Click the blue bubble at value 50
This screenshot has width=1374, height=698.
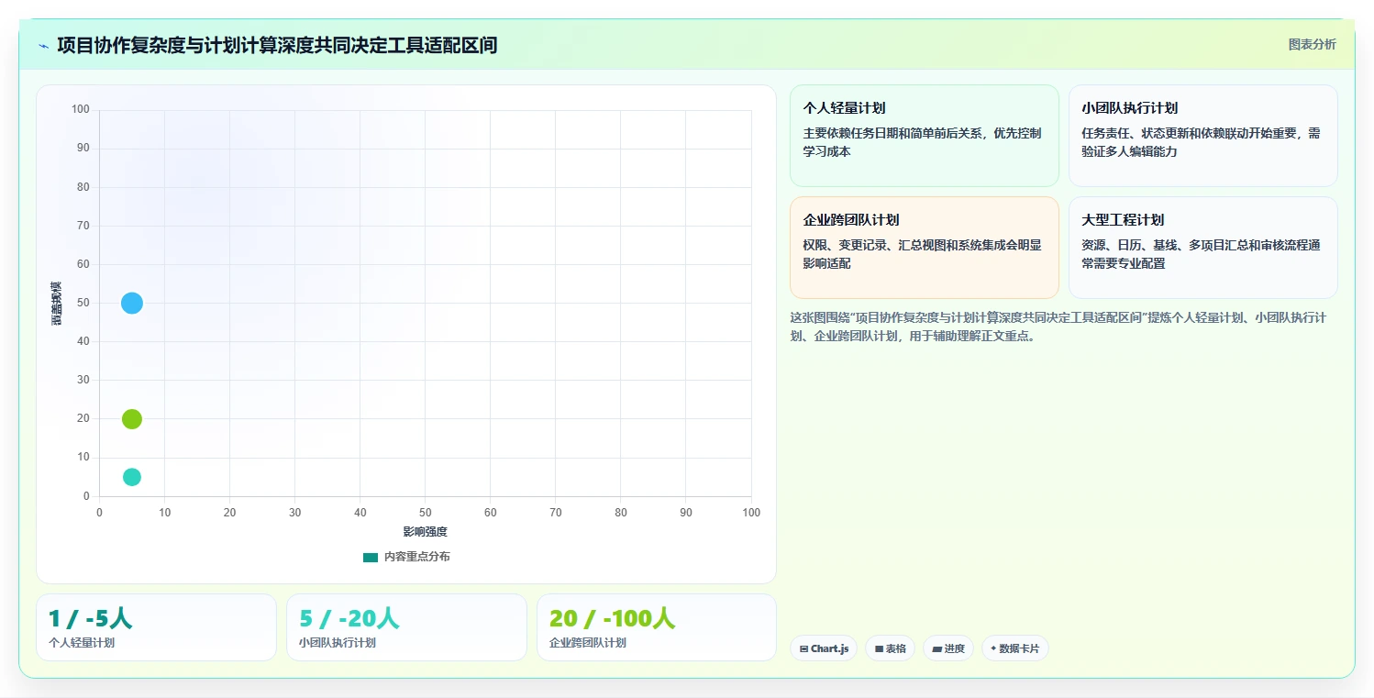[x=132, y=303]
